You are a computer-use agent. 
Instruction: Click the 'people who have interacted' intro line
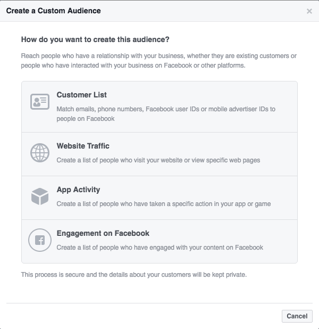[133, 65]
